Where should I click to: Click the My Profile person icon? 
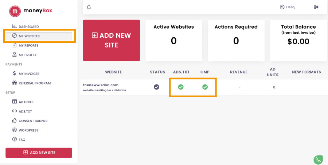tap(14, 54)
